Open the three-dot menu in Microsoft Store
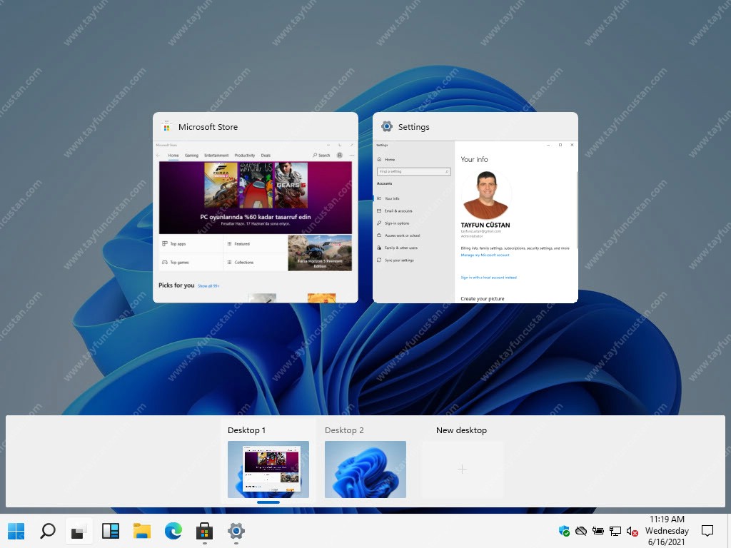 [x=352, y=156]
